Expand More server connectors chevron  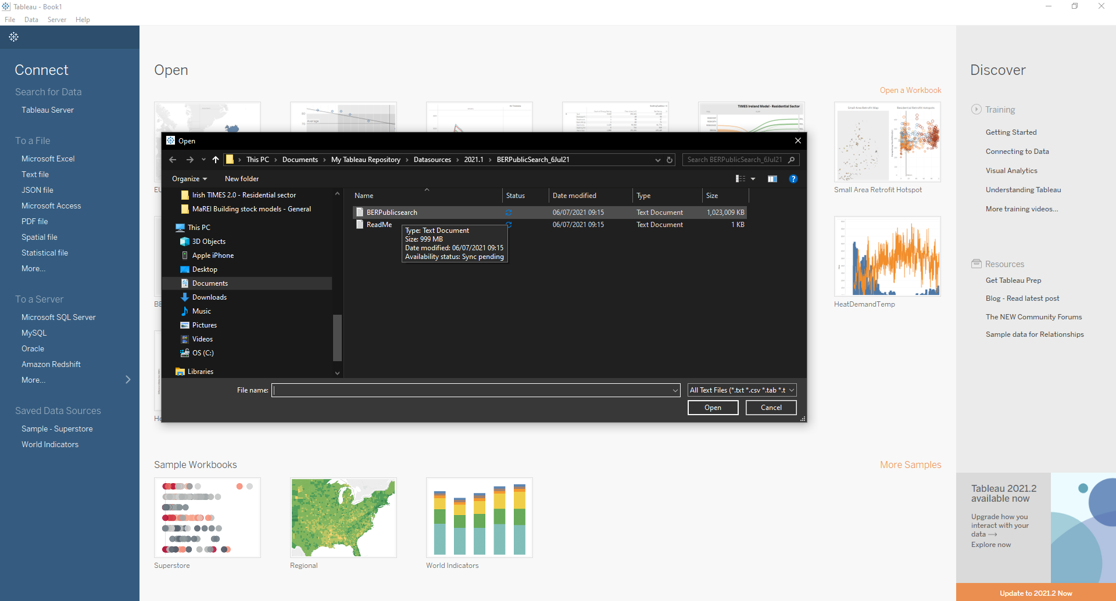tap(128, 380)
